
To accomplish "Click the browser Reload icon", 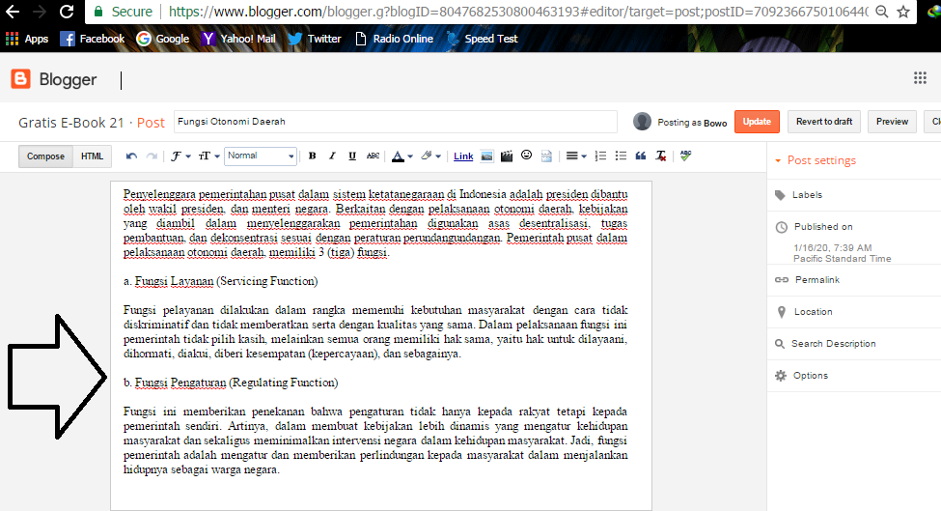I will point(67,12).
